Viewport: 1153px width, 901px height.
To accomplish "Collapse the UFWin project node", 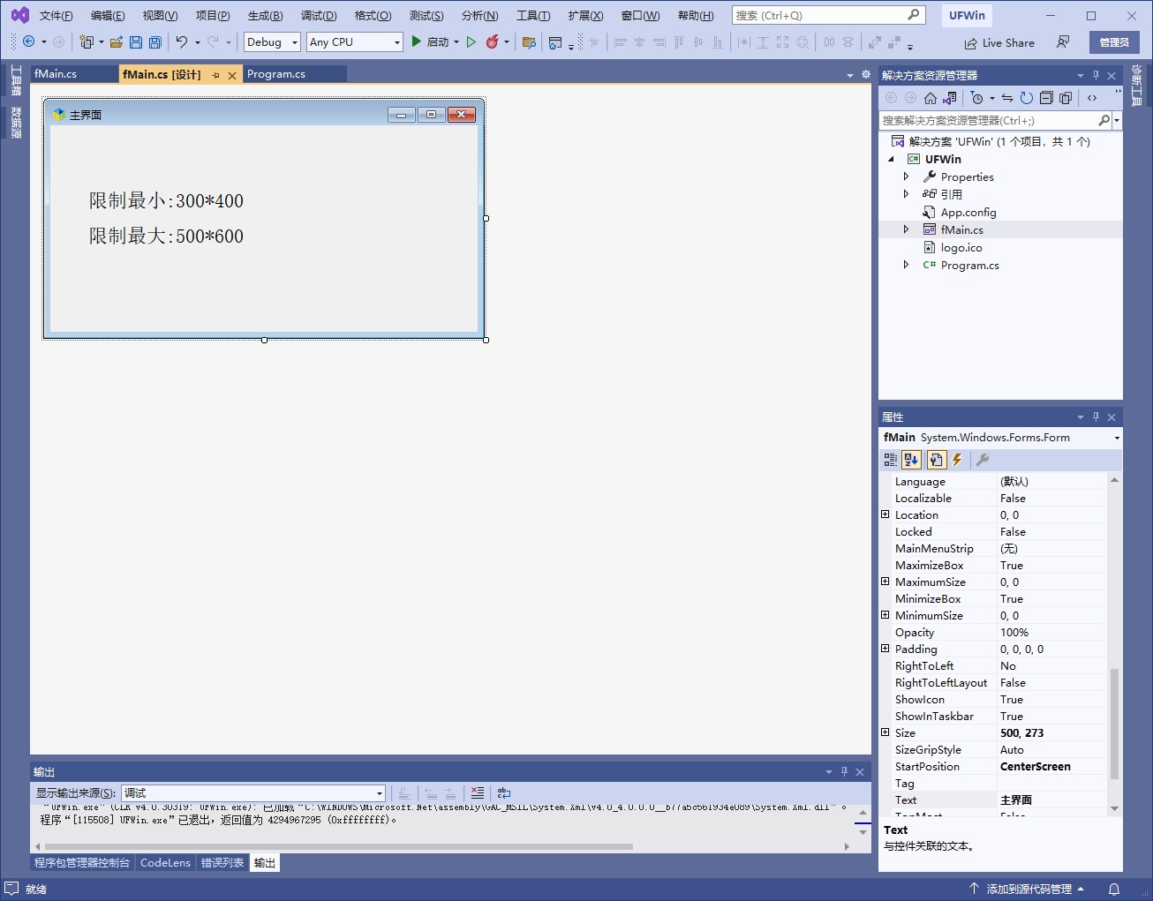I will 891,159.
